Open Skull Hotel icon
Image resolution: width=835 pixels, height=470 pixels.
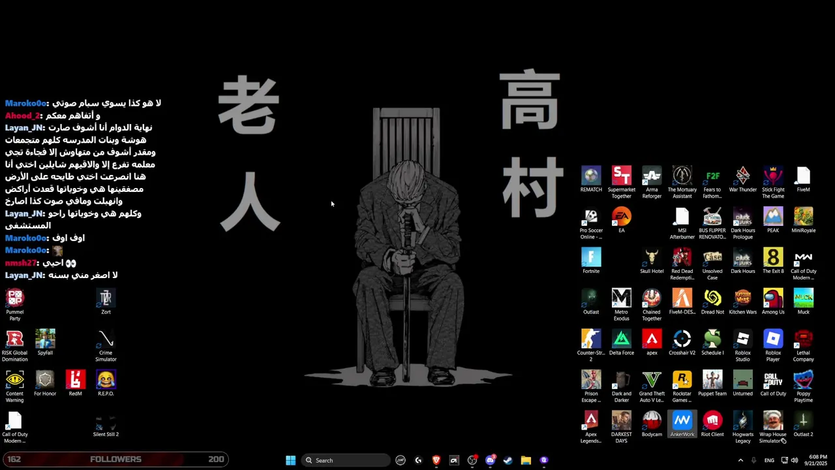652,261
